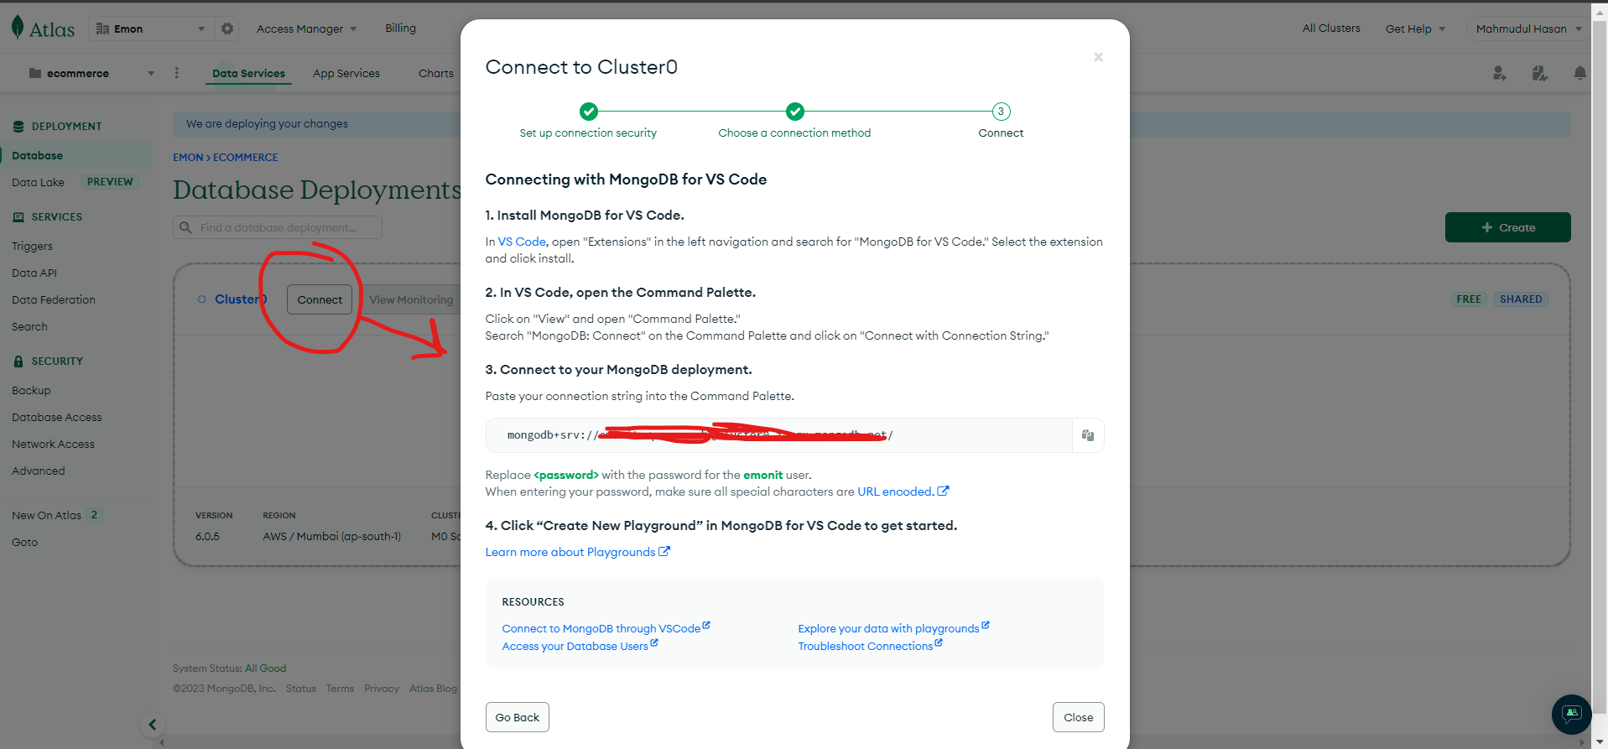
Task: Click the Find a database deployment field
Action: click(x=278, y=227)
